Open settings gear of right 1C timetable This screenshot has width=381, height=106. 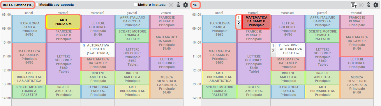(375, 5)
